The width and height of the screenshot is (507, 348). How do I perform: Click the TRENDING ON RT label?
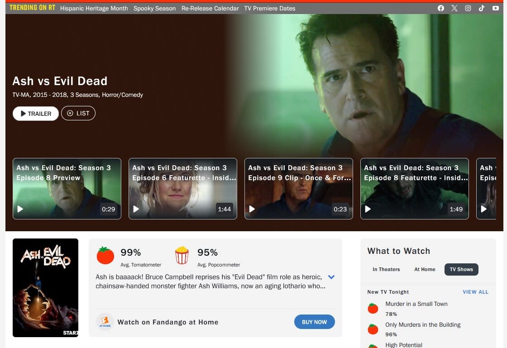click(x=32, y=8)
